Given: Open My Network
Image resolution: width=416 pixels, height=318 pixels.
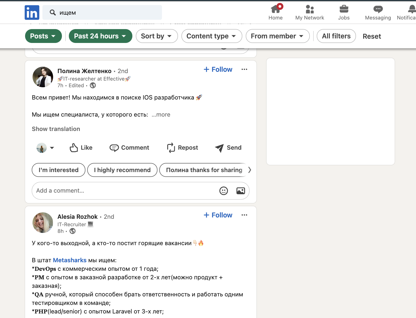Looking at the screenshot, I should 310,12.
